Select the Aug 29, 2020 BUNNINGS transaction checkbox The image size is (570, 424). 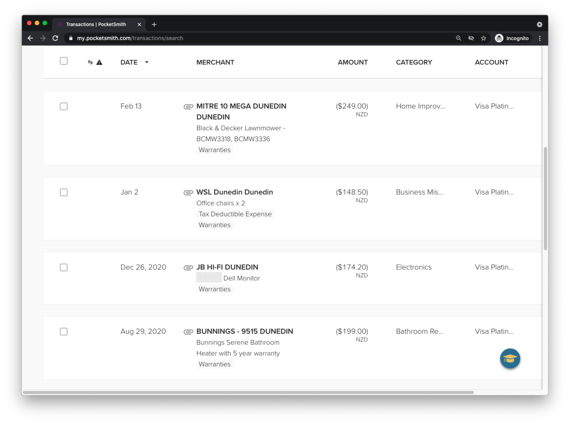tap(64, 331)
